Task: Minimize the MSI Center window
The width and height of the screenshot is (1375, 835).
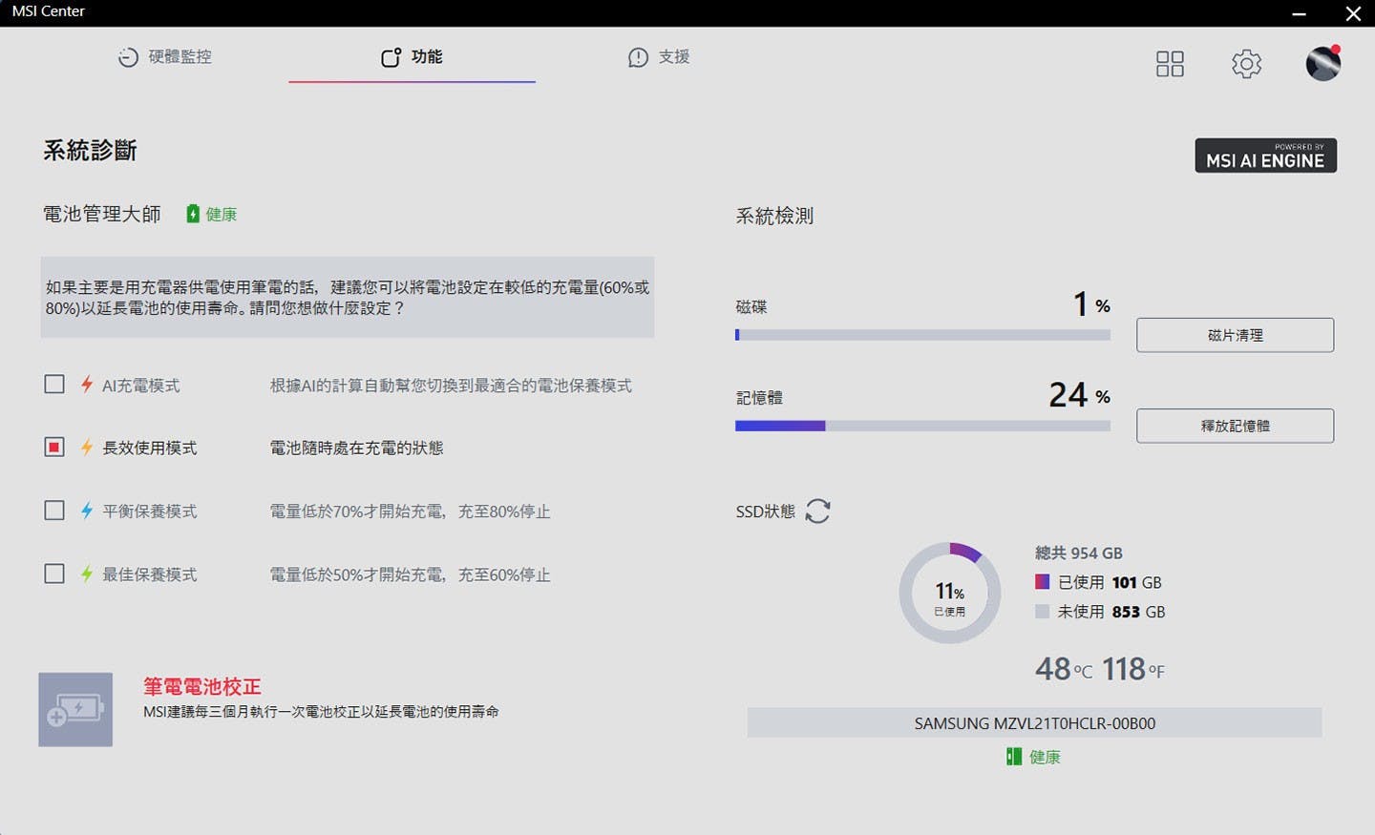Action: click(x=1299, y=13)
